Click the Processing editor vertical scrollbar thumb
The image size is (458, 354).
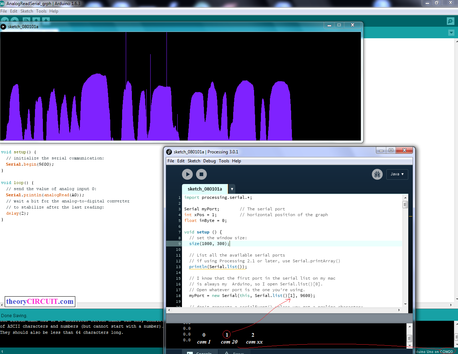tap(405, 205)
